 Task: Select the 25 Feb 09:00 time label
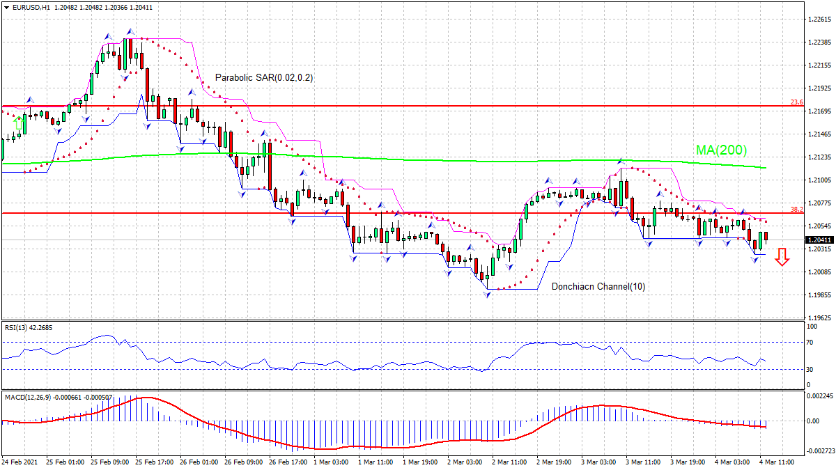[x=109, y=462]
